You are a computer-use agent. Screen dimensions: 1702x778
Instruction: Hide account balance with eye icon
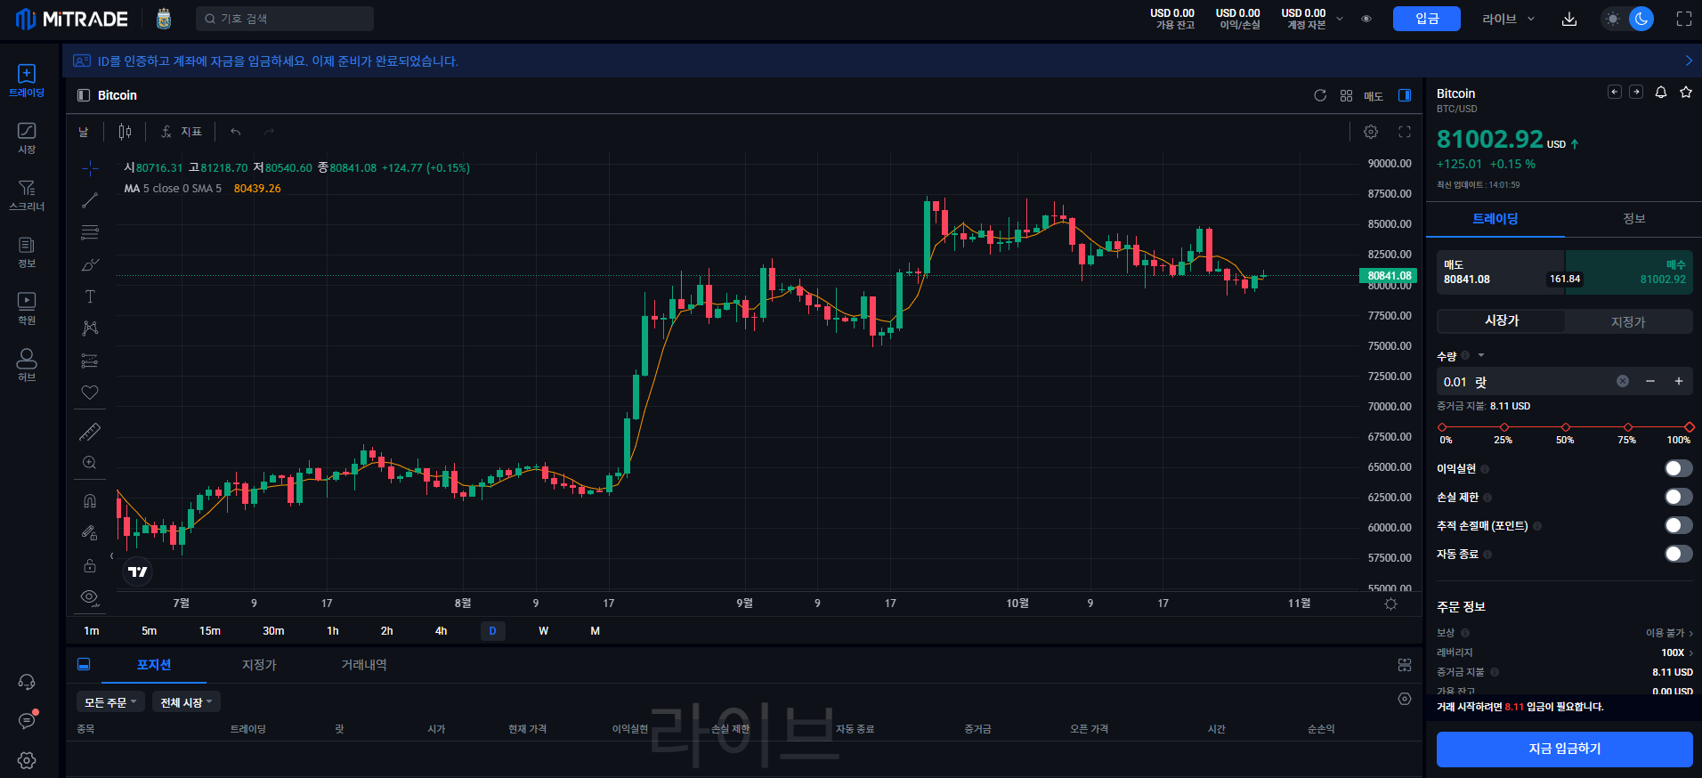click(x=1366, y=19)
